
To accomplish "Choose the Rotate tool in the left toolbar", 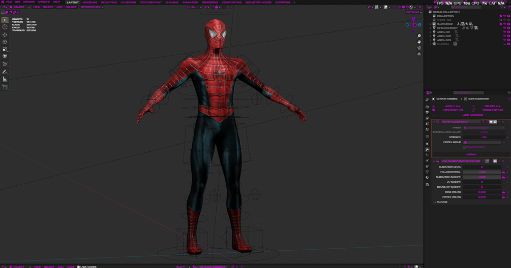I will [x=5, y=42].
